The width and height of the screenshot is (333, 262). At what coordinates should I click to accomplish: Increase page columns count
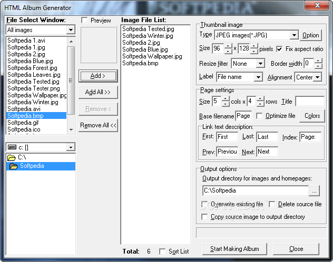(226, 99)
